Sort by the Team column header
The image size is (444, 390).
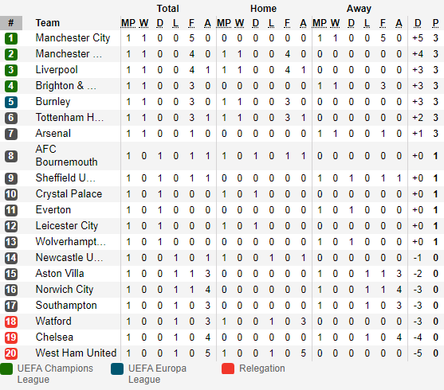48,23
